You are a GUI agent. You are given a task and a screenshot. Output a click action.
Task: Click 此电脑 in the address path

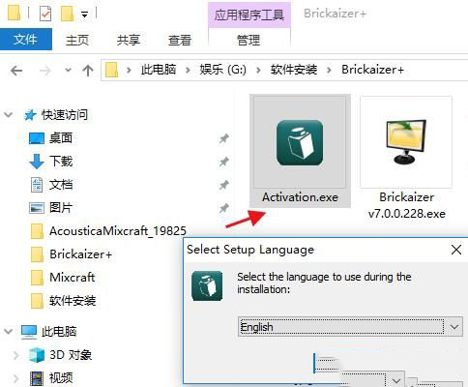tap(159, 70)
